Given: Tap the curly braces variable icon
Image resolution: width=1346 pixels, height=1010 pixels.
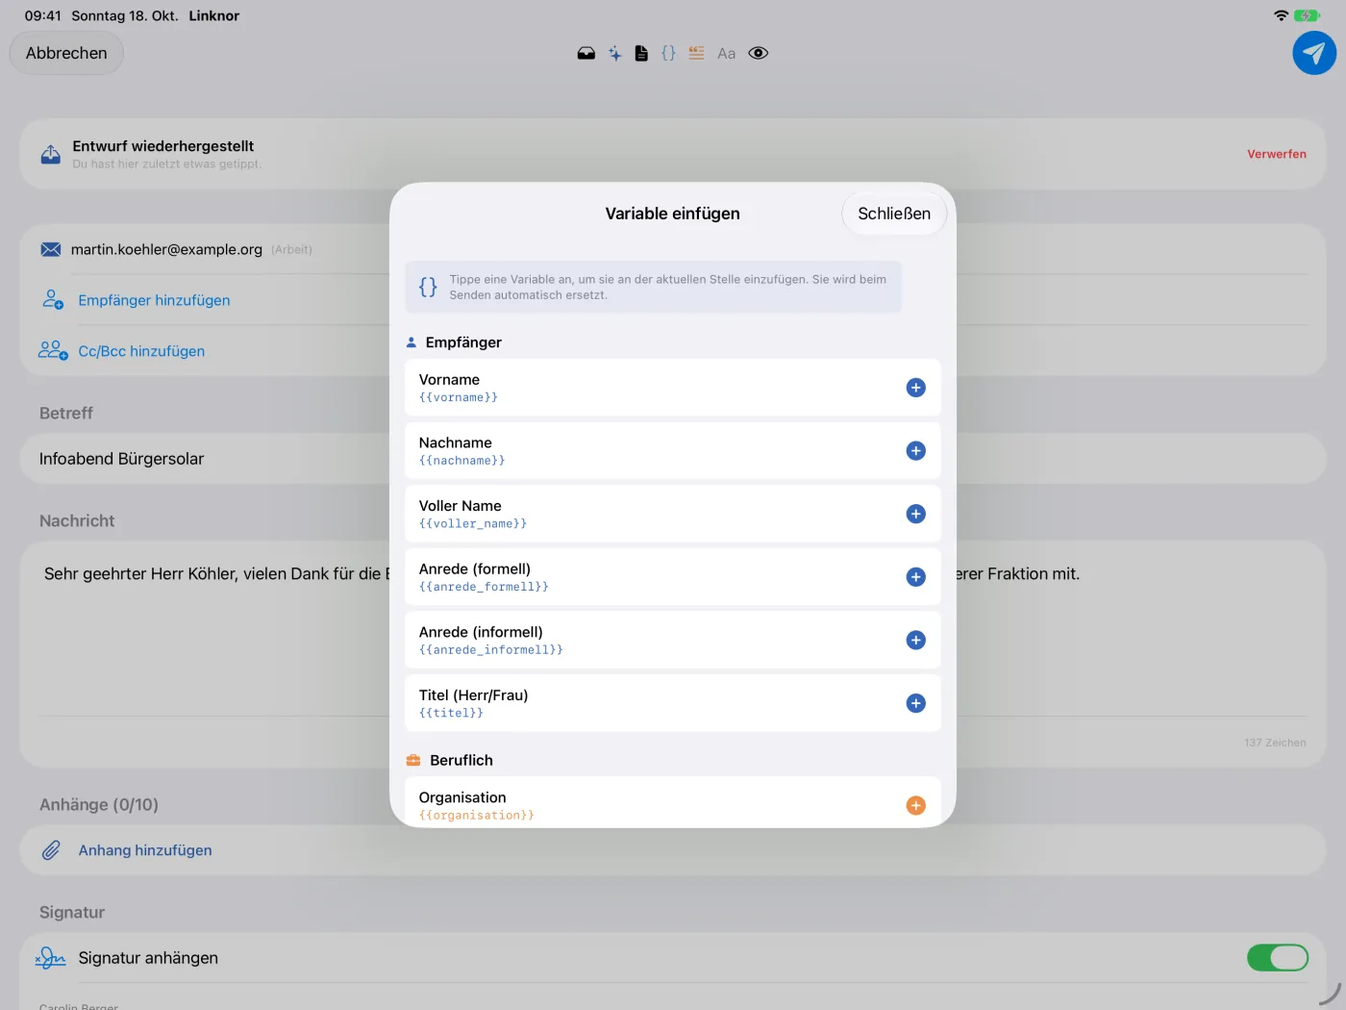Looking at the screenshot, I should click(x=668, y=54).
